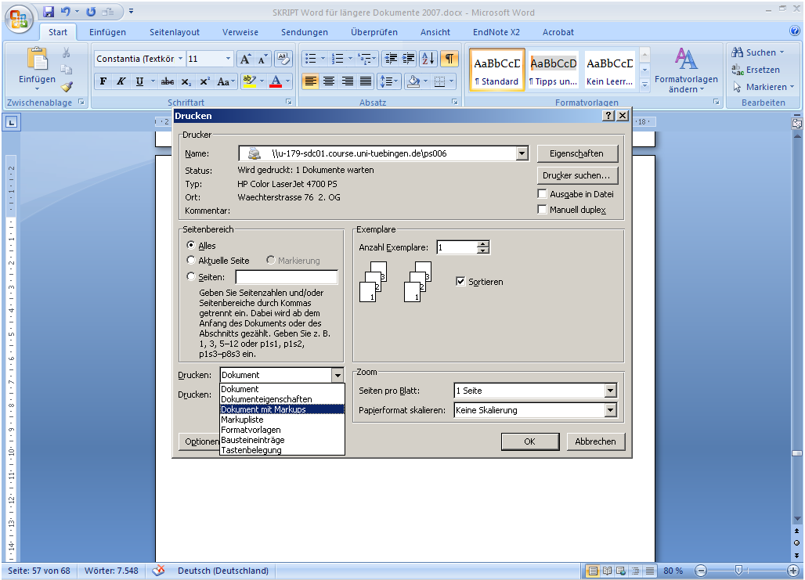Viewport: 805px width, 580px height.
Task: Justify text alignment in ribbon
Action: (366, 81)
